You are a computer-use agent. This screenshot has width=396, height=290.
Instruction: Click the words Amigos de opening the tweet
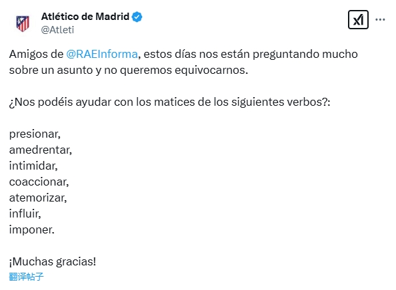37,54
